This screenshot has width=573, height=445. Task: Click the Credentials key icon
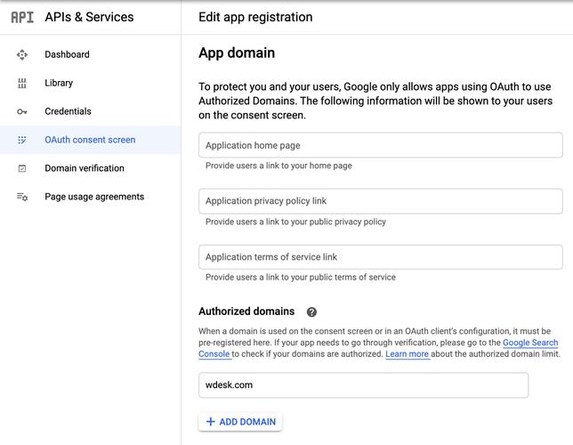point(22,111)
